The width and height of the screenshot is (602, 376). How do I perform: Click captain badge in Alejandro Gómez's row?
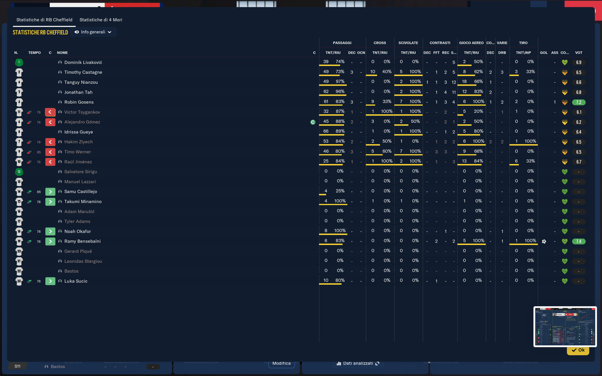pyautogui.click(x=313, y=122)
